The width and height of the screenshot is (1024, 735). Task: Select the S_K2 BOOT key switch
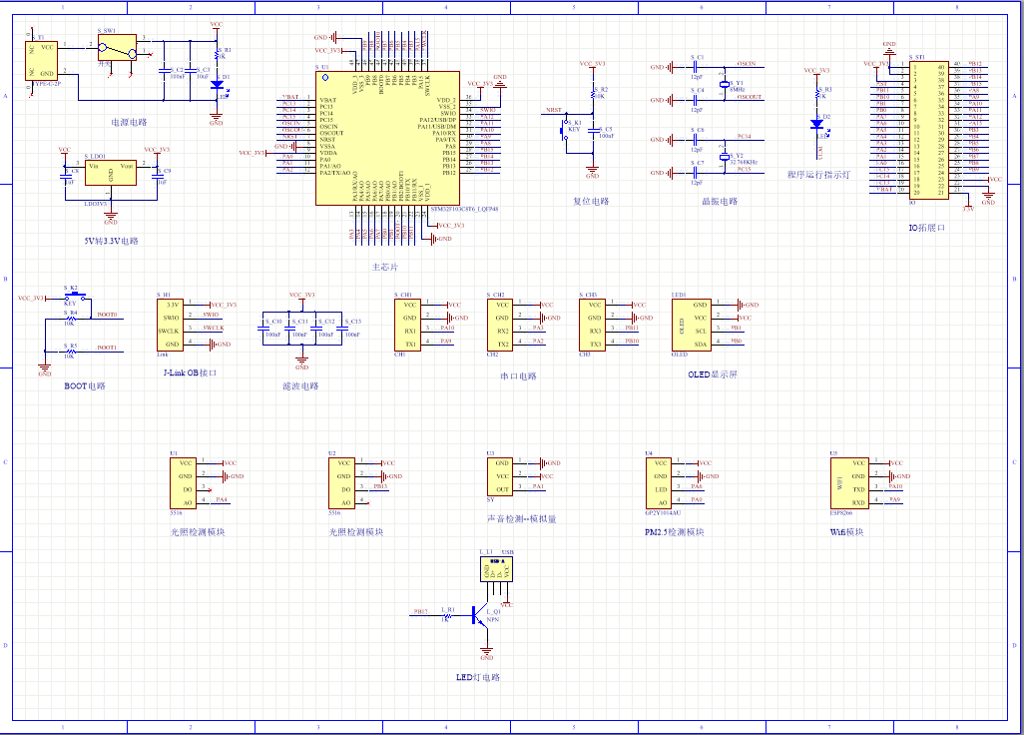point(75,296)
